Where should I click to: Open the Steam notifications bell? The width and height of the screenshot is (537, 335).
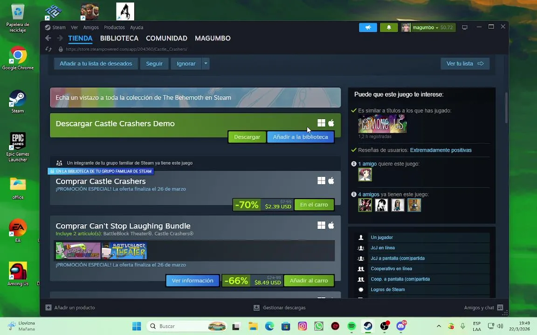tap(389, 27)
